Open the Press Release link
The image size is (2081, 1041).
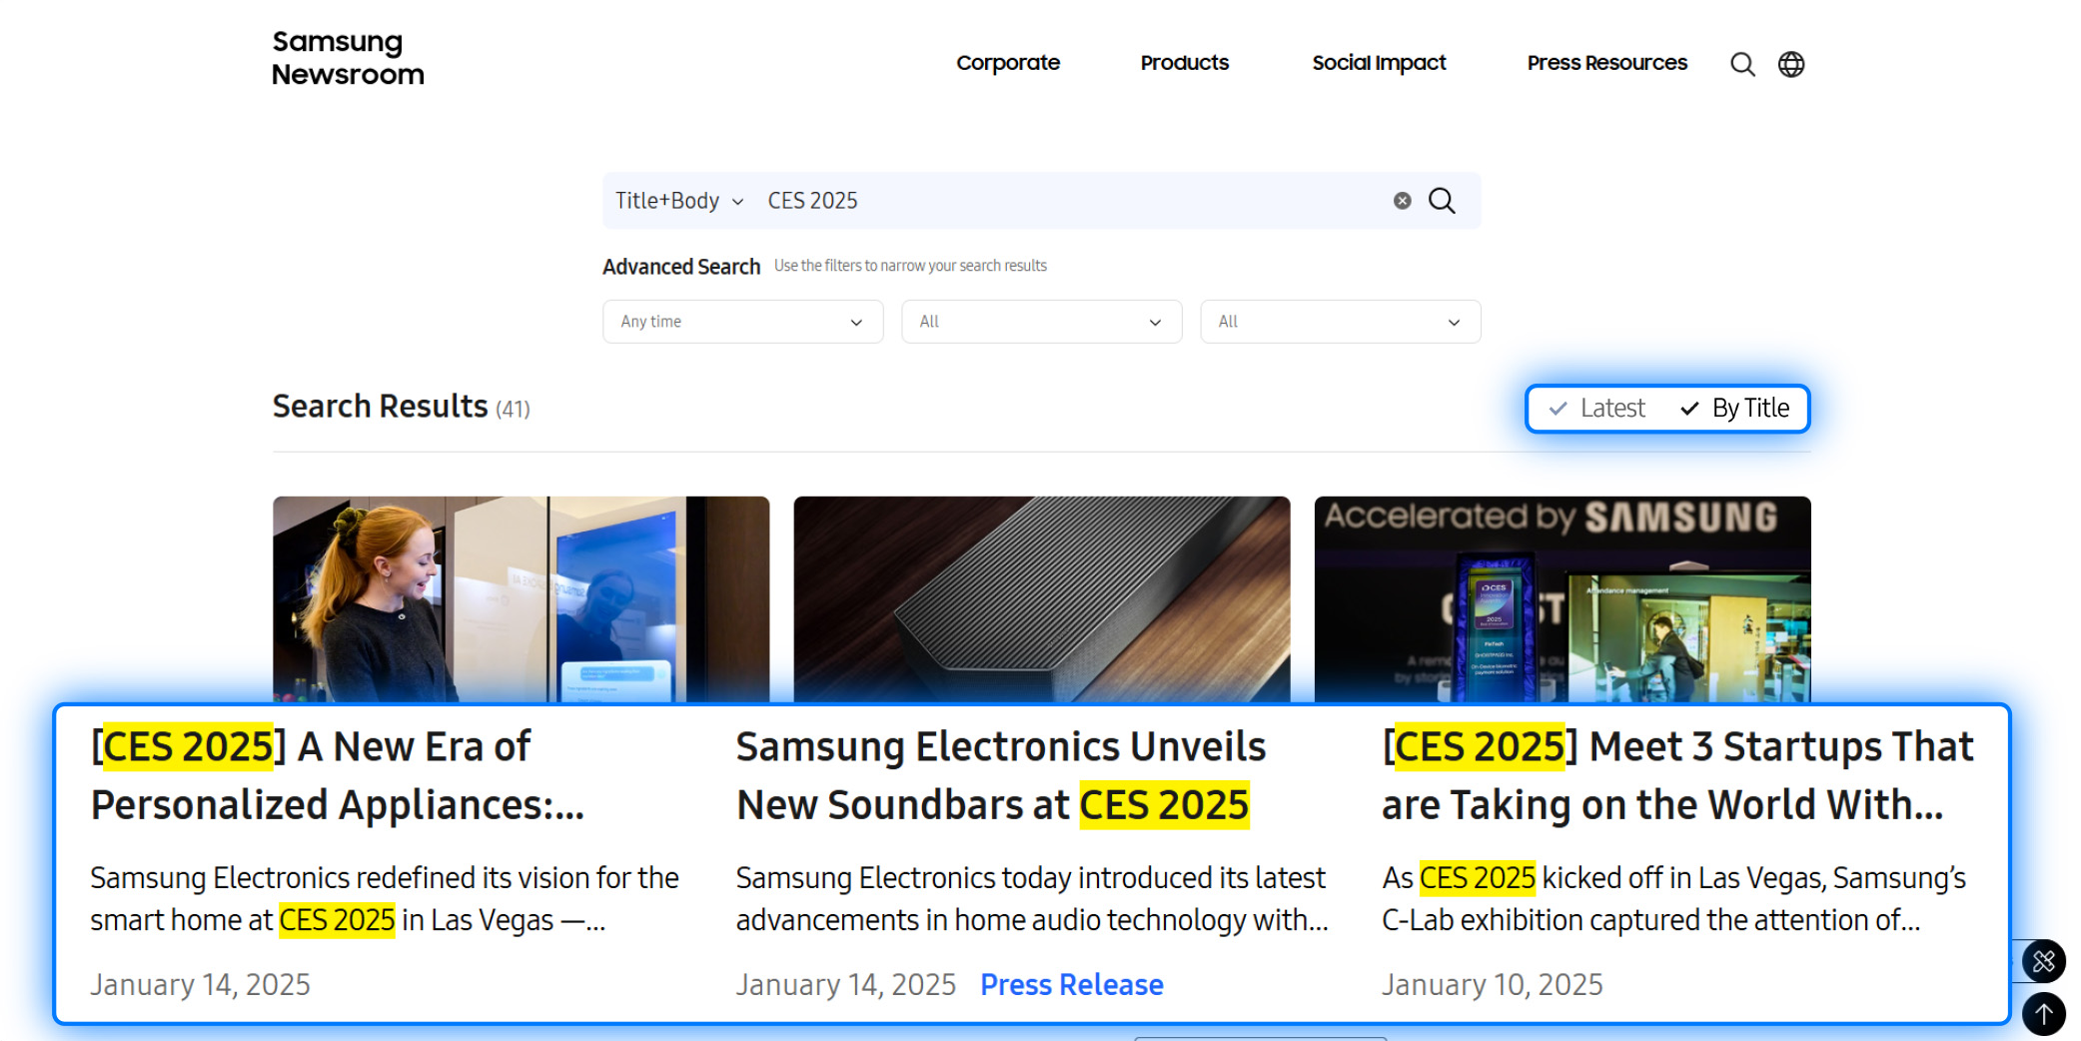(1071, 984)
